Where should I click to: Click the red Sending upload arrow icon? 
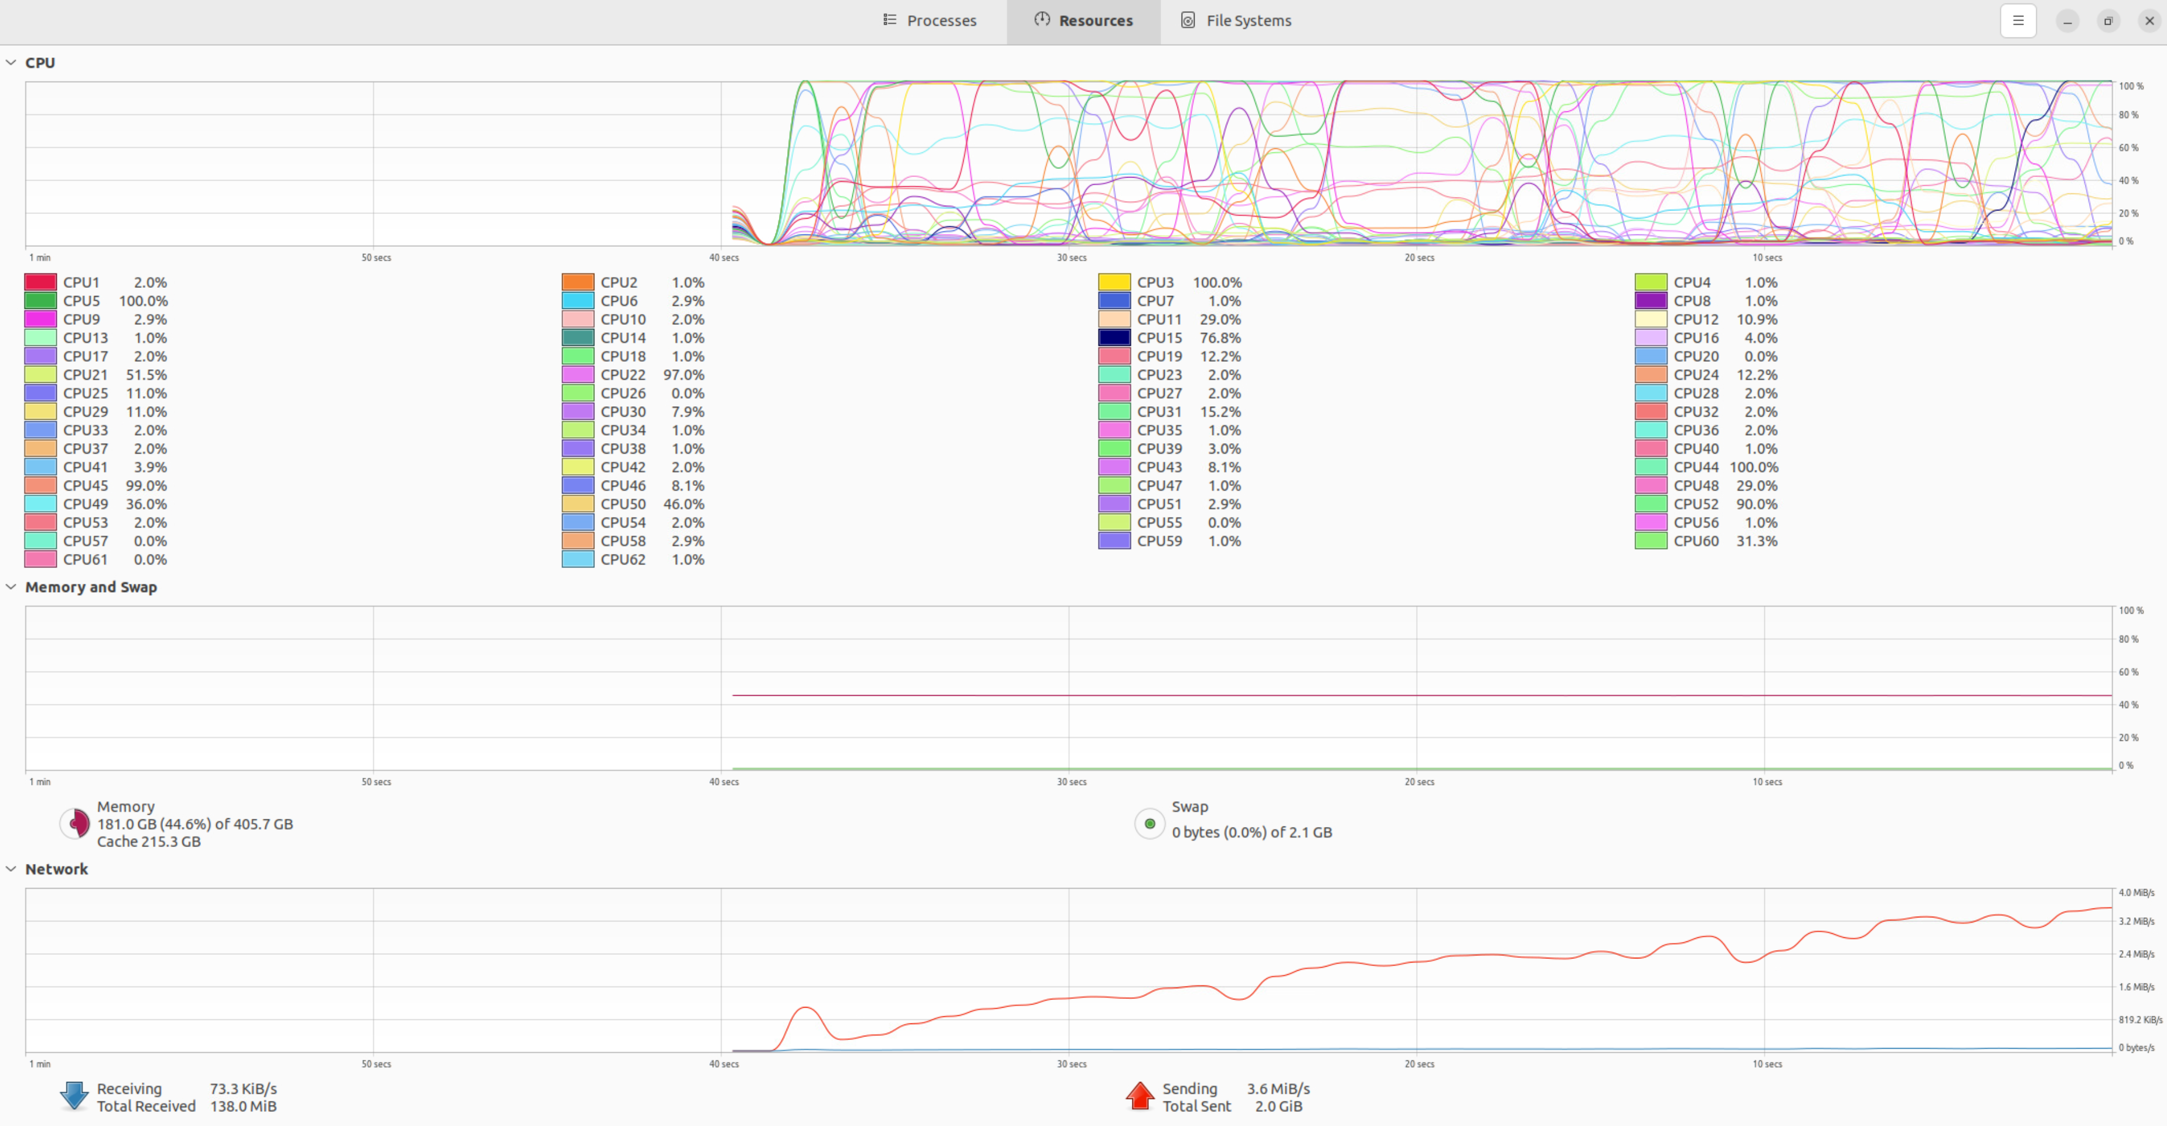(x=1140, y=1096)
